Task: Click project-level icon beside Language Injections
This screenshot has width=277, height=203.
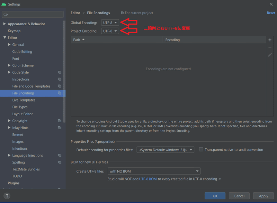Action: [x=60, y=155]
